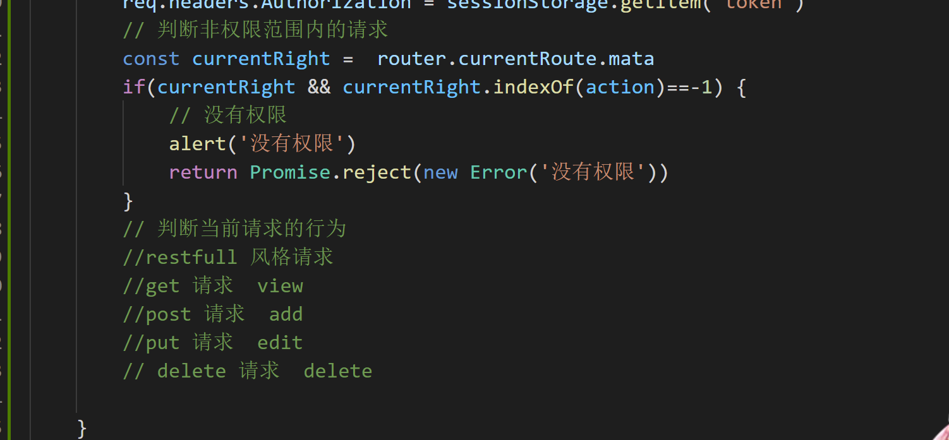Place cursor on router.currentRoute.mata expression
The height and width of the screenshot is (440, 949).
click(x=516, y=59)
